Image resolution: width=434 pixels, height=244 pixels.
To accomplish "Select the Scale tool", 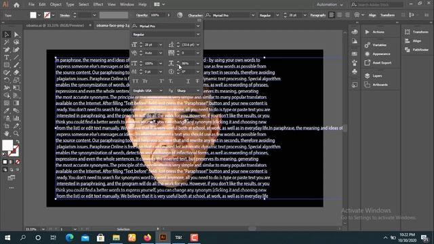I will (16, 80).
